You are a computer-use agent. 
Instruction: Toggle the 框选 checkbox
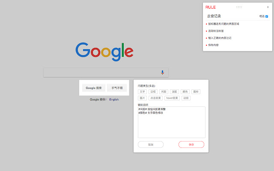(x=267, y=16)
